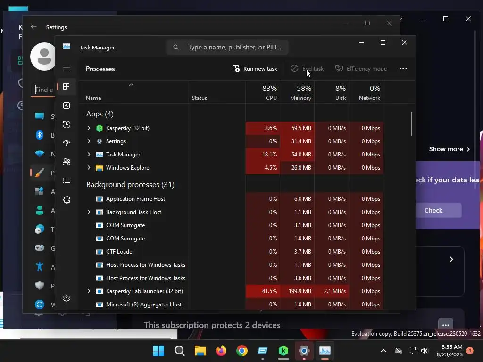Open Task Manager settings gear icon
The image size is (483, 362).
(x=67, y=298)
